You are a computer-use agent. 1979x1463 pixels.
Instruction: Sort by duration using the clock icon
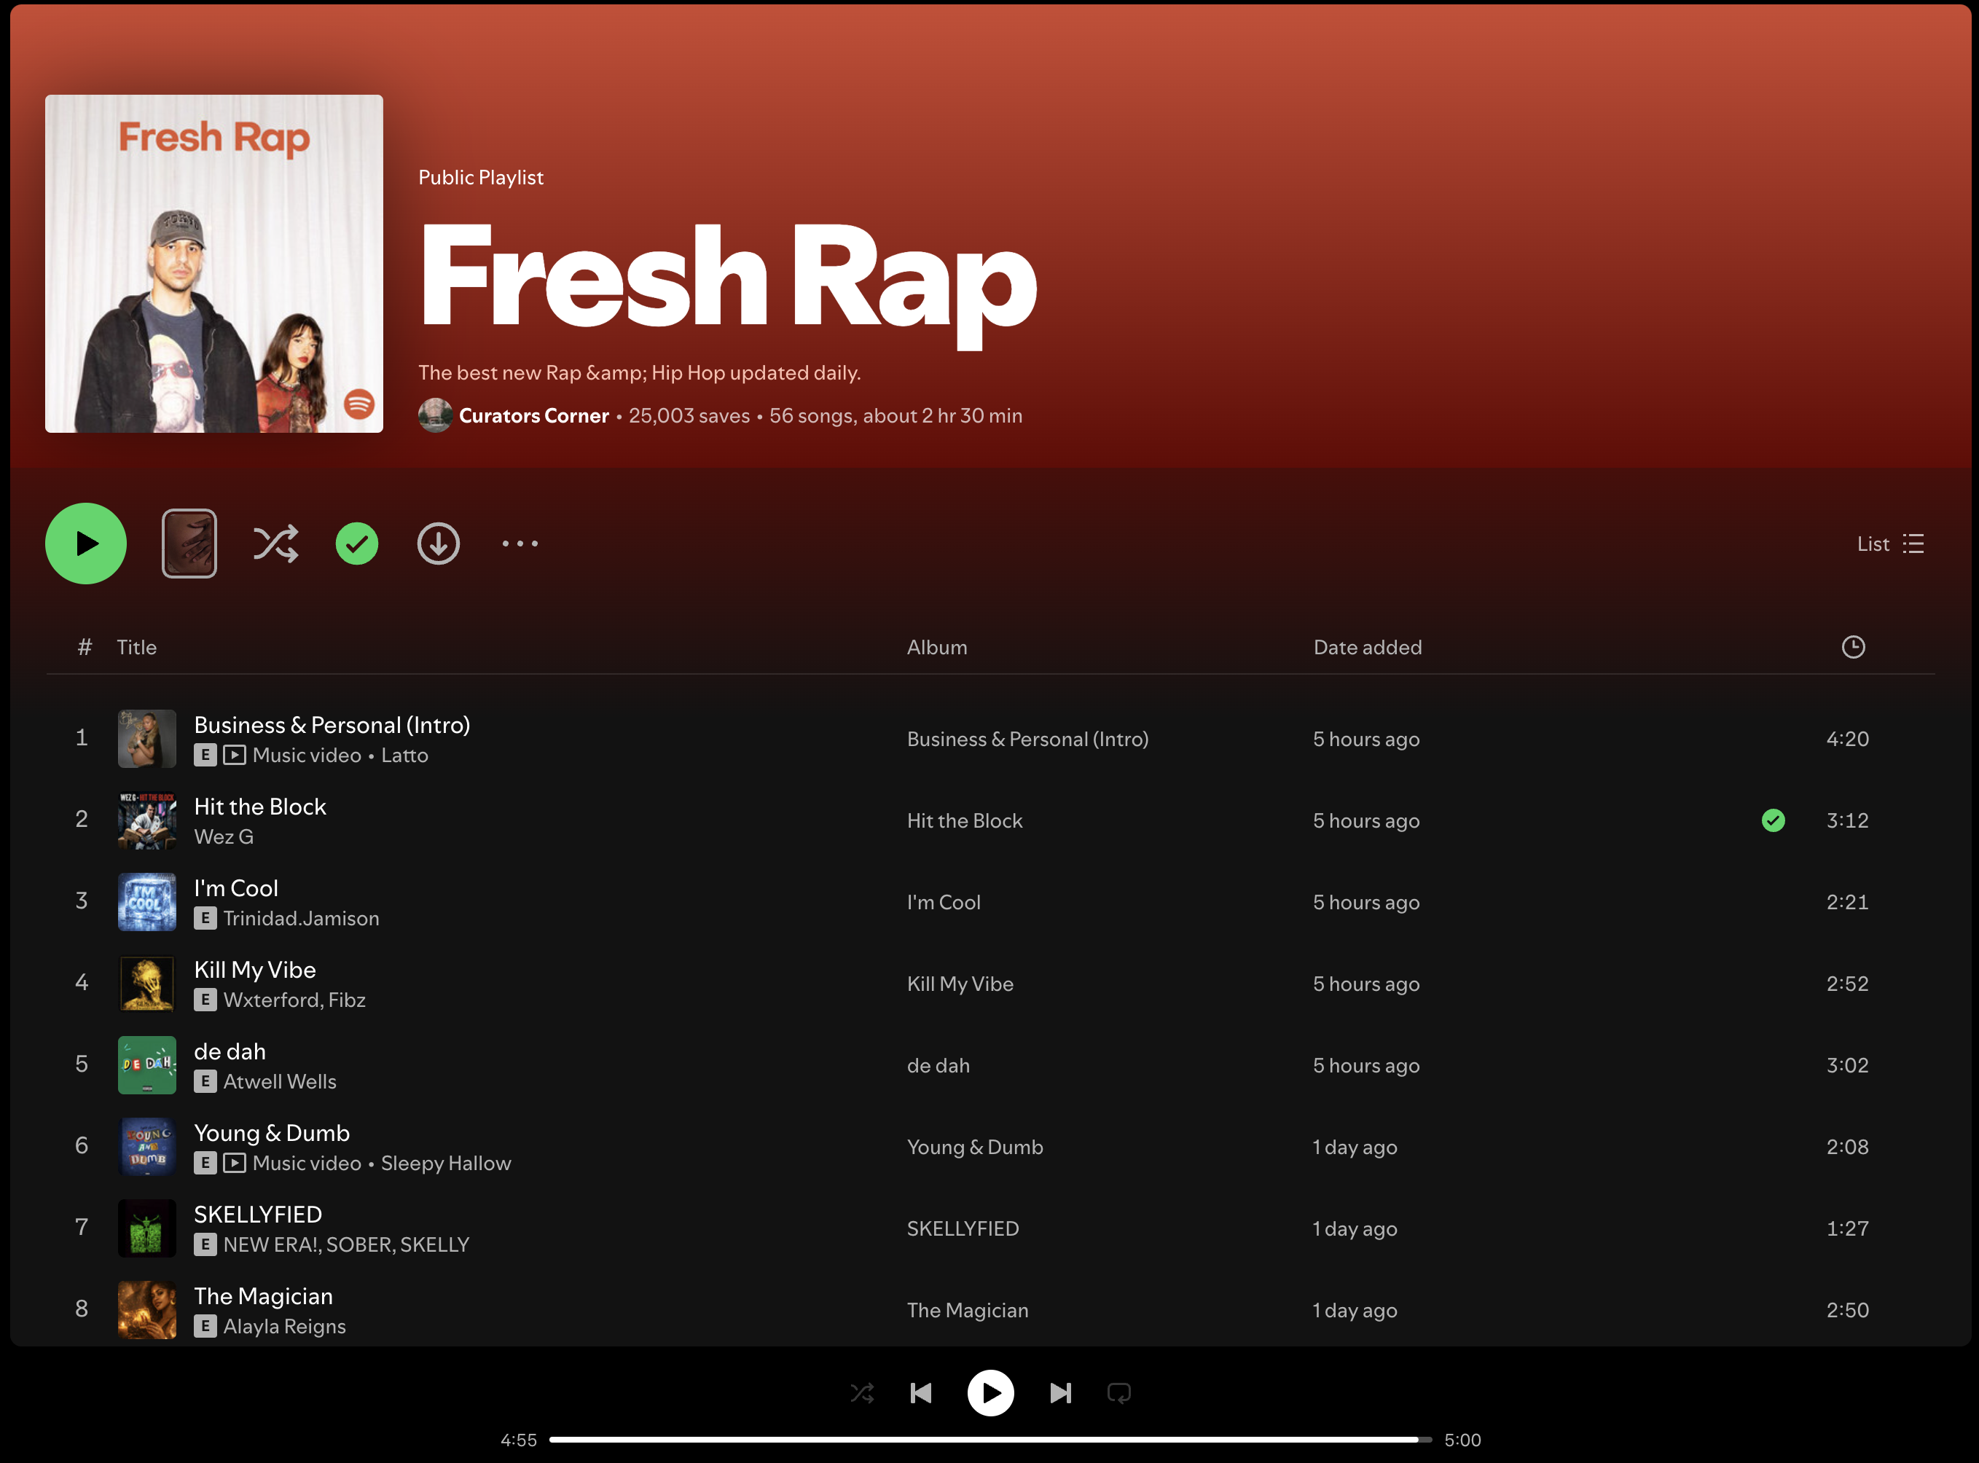pos(1853,648)
